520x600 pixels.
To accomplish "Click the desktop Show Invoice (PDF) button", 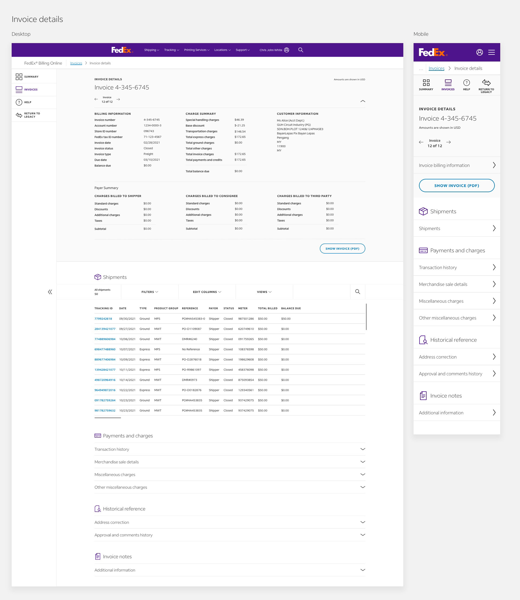I will [342, 249].
